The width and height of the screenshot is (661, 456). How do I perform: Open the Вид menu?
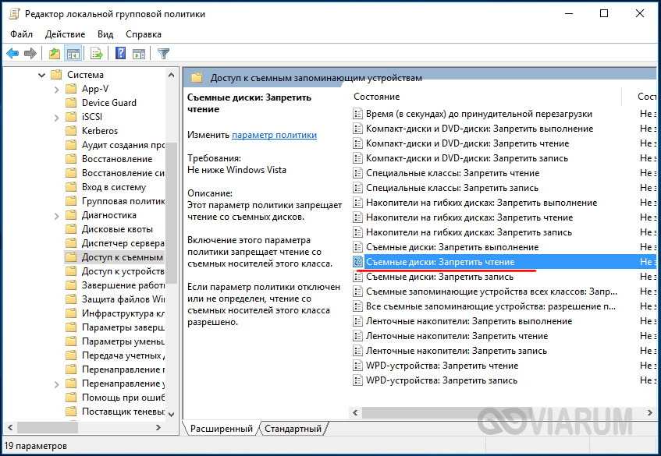pos(105,34)
